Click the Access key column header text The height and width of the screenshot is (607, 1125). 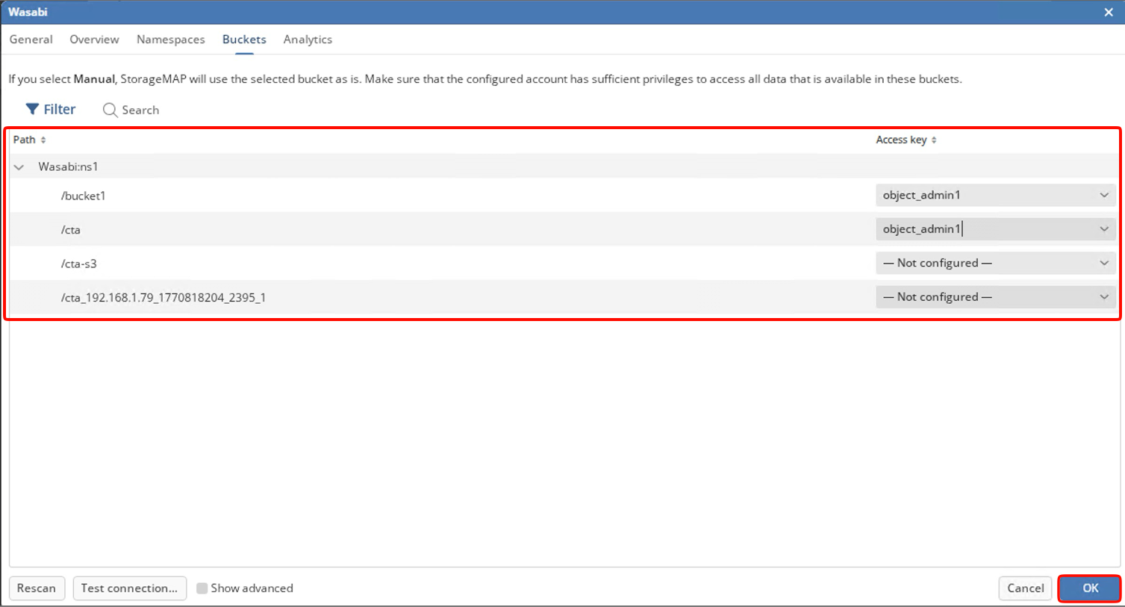[x=901, y=140]
